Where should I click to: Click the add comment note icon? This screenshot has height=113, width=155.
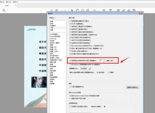tap(118, 10)
